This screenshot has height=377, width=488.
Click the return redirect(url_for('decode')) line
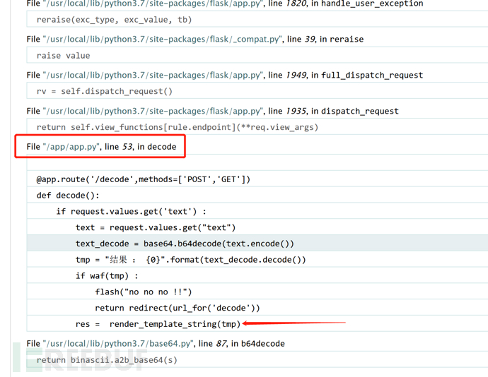[x=178, y=308]
